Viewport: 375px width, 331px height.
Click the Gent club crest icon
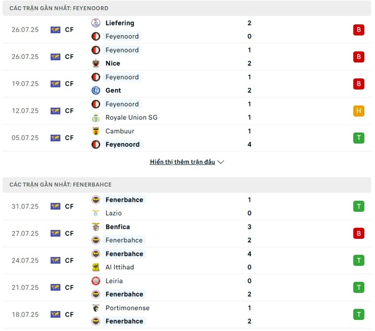tap(96, 90)
